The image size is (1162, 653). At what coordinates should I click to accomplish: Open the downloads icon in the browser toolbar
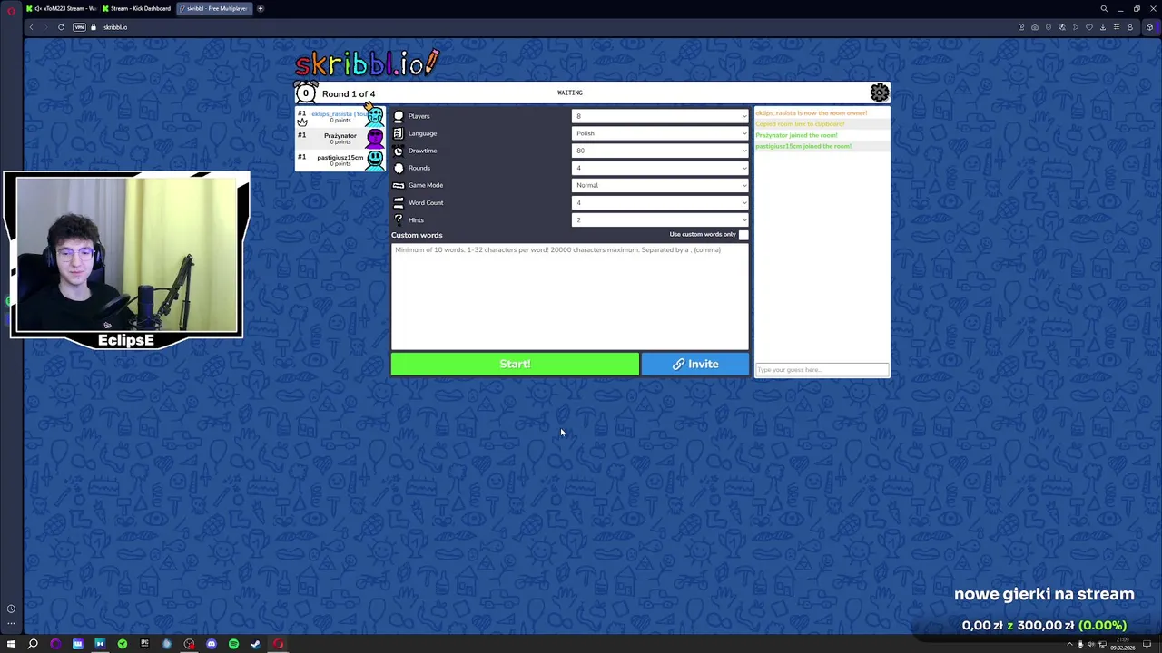pyautogui.click(x=1103, y=27)
